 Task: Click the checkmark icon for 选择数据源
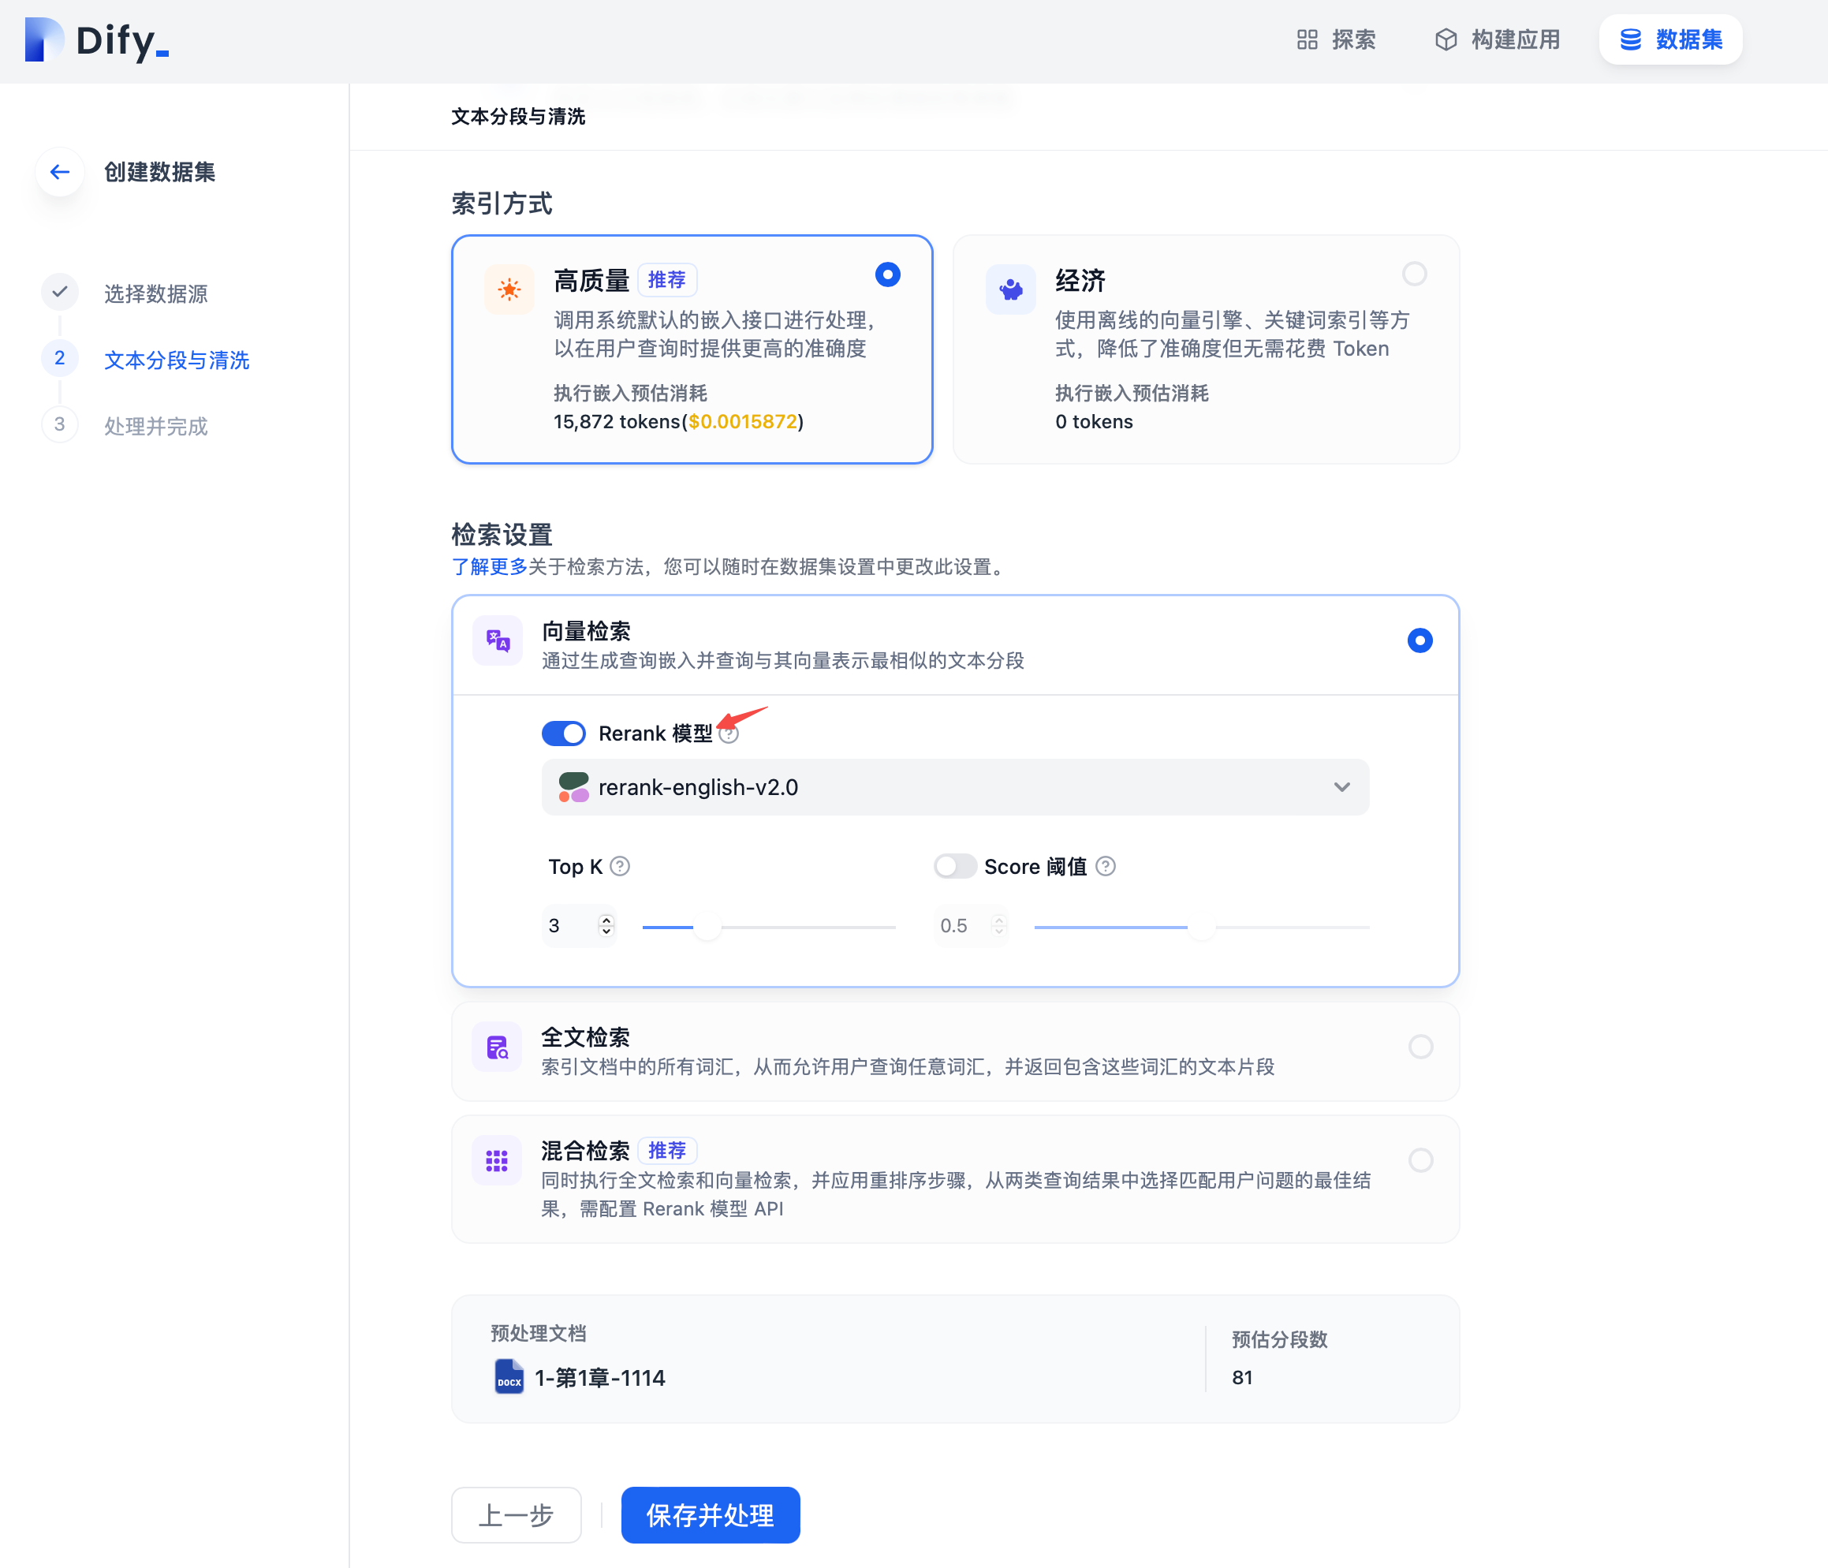click(60, 292)
